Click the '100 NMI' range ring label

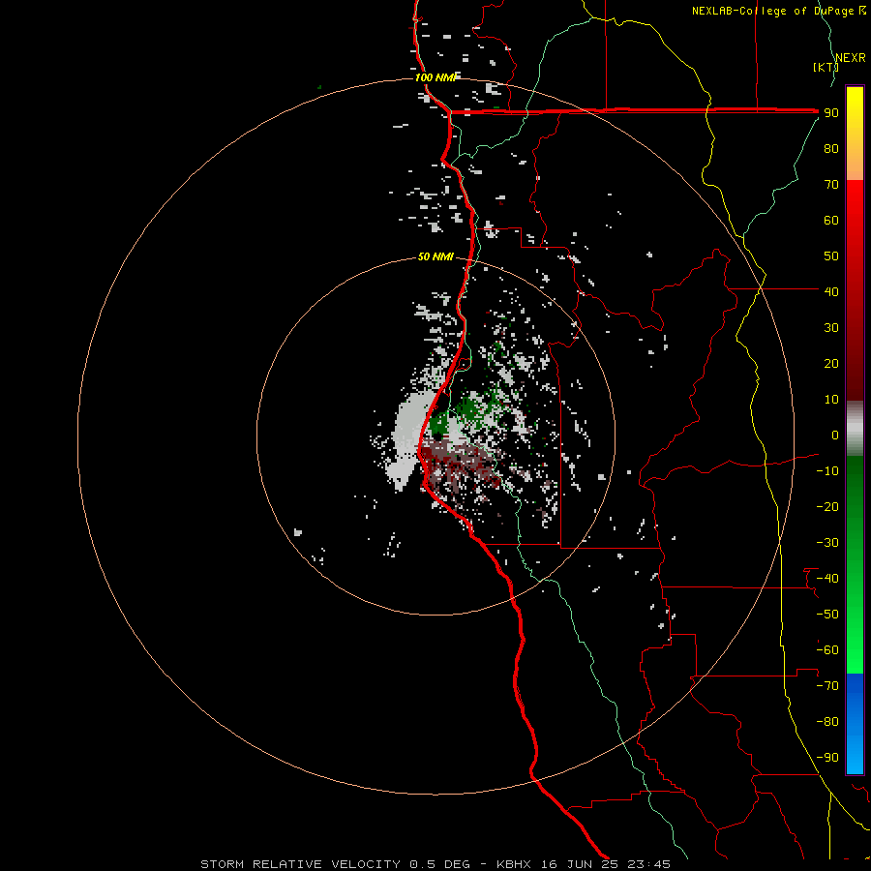(435, 77)
